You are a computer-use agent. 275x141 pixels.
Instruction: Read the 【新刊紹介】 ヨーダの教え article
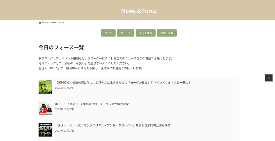coord(123,82)
